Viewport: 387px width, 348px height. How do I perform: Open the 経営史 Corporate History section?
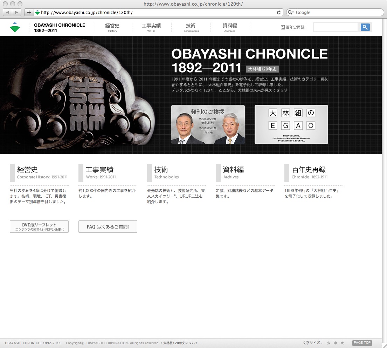point(39,172)
